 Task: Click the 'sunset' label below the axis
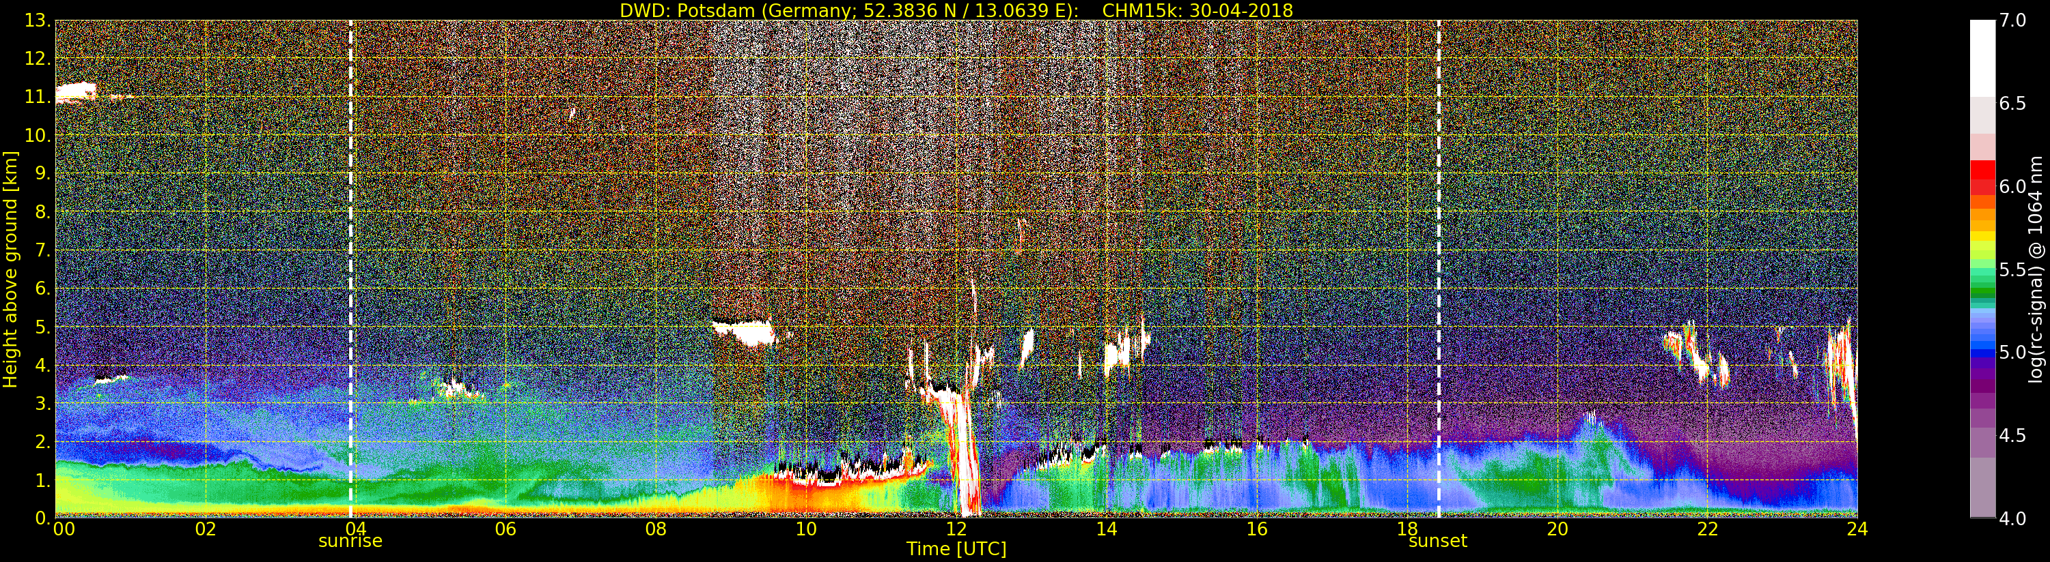[x=1437, y=542]
